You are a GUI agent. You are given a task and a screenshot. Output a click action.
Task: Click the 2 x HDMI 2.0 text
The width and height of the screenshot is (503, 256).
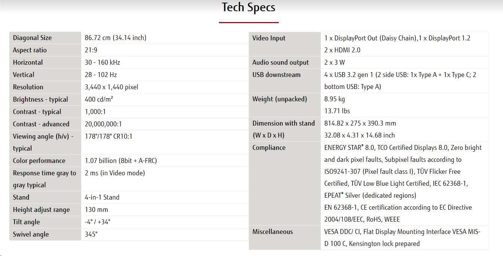[x=342, y=50]
